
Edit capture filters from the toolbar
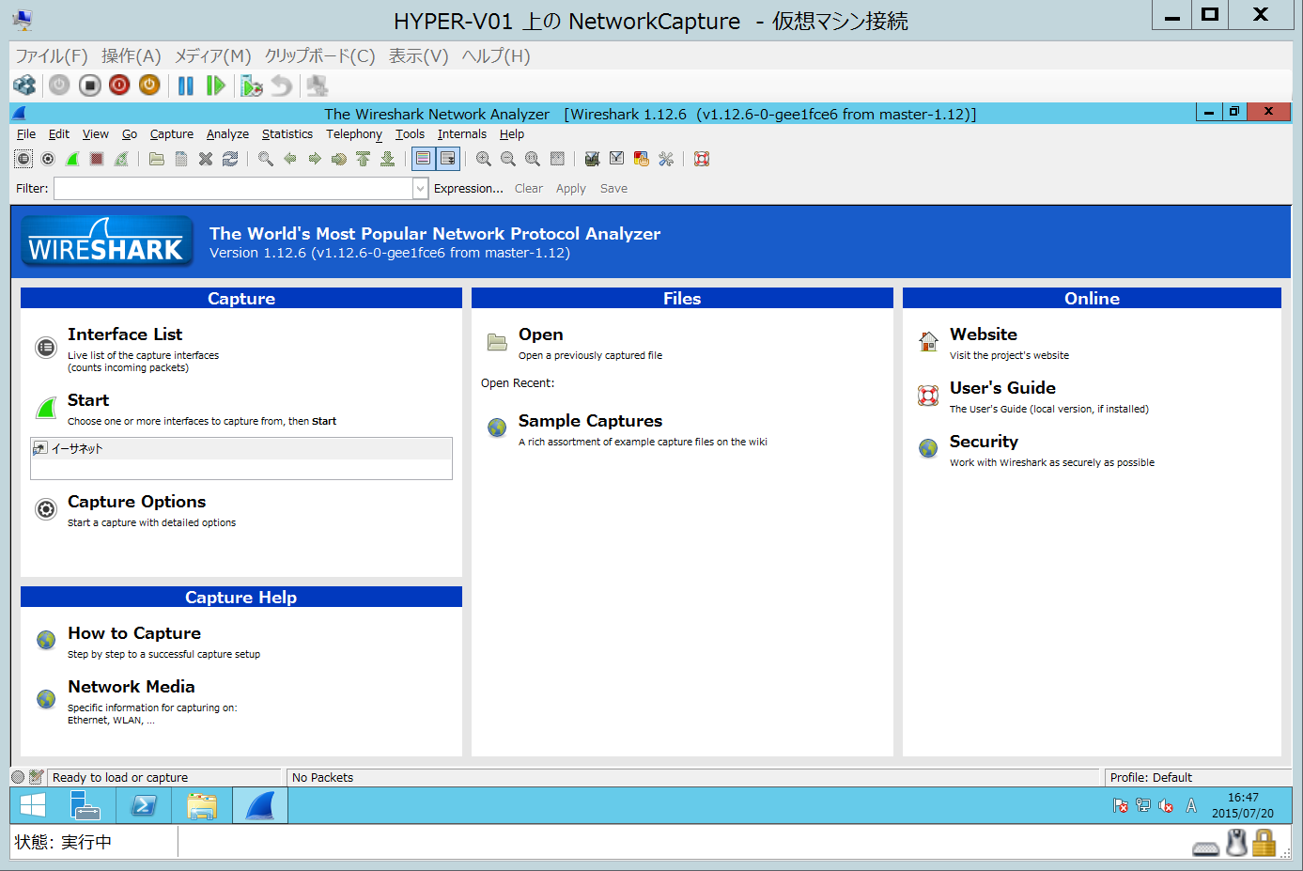(x=592, y=159)
